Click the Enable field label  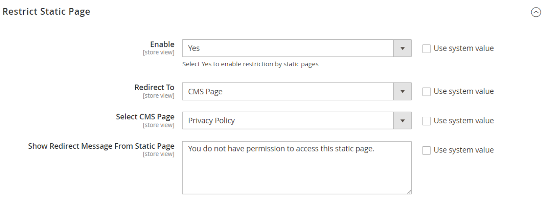[x=162, y=44]
